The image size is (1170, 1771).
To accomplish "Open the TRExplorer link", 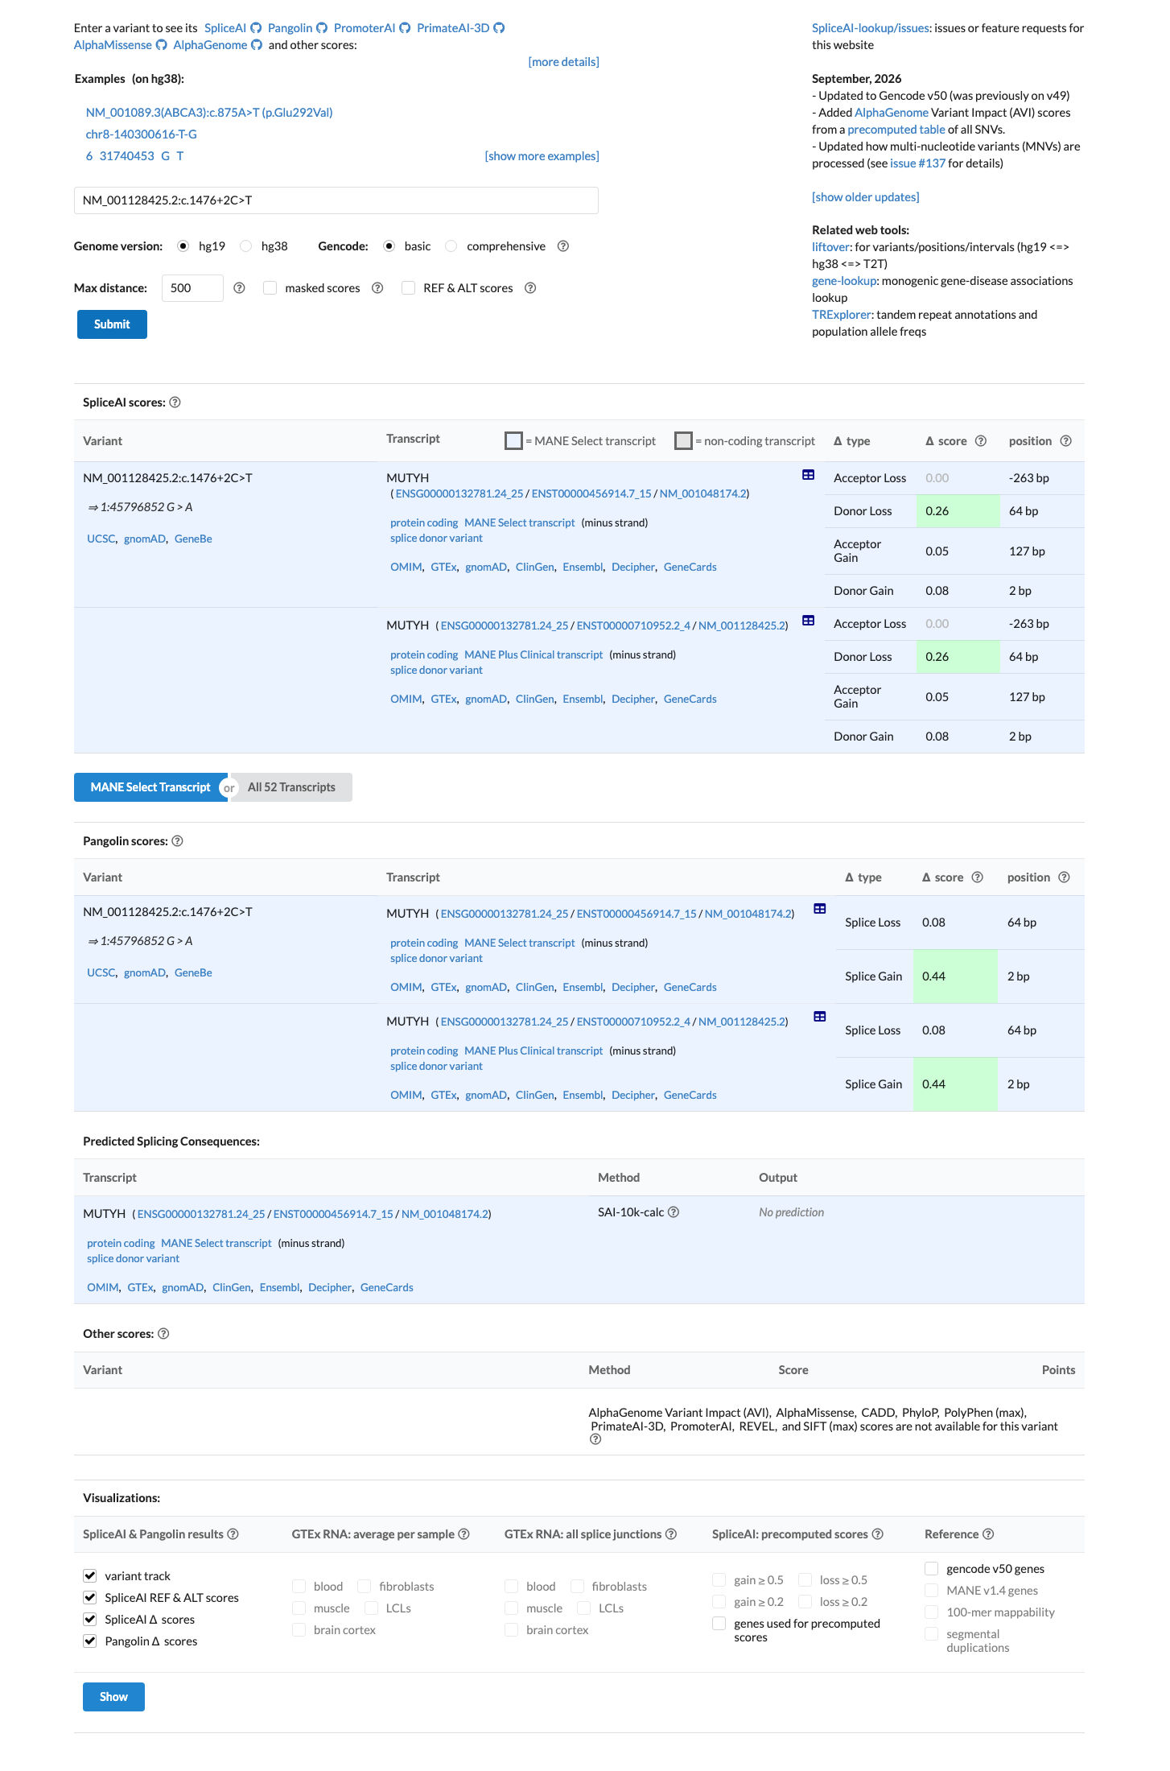I will point(841,315).
